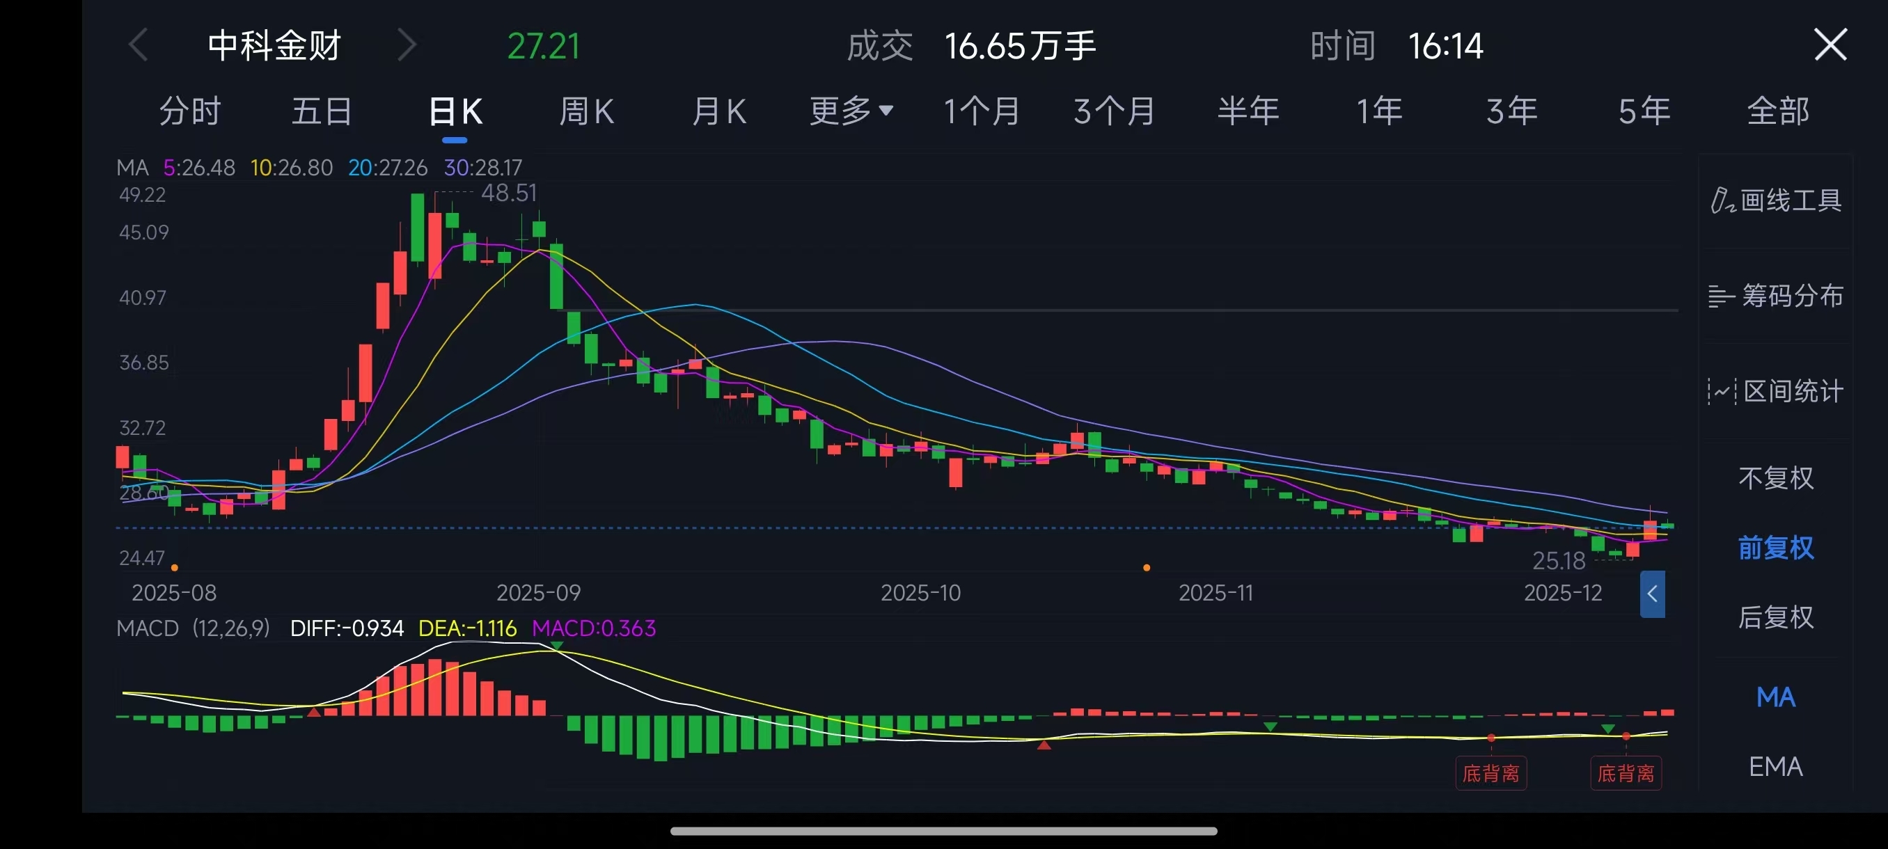Click the first 底背离 divergence marker

click(x=1490, y=773)
